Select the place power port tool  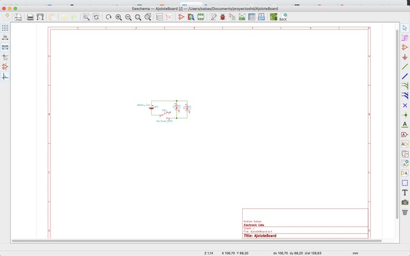pyautogui.click(x=405, y=57)
